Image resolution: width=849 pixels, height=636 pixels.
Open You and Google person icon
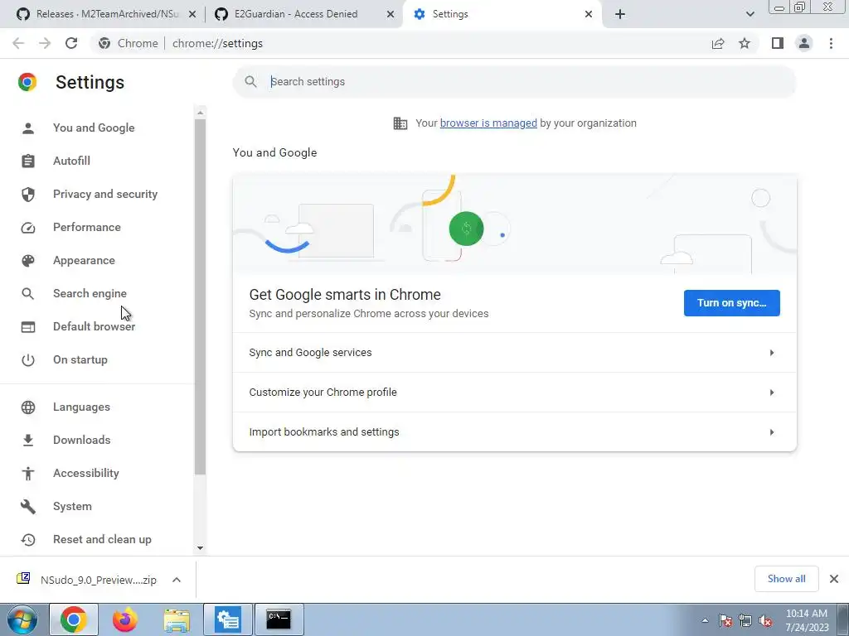tap(28, 128)
